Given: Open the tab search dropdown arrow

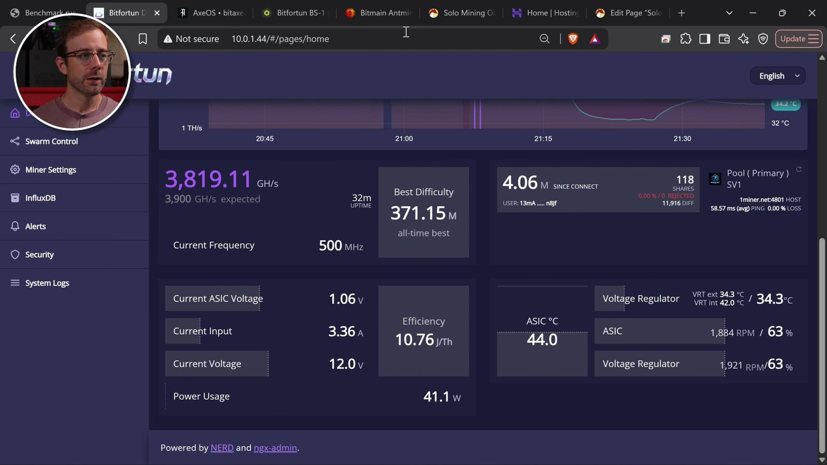Looking at the screenshot, I should [x=729, y=13].
